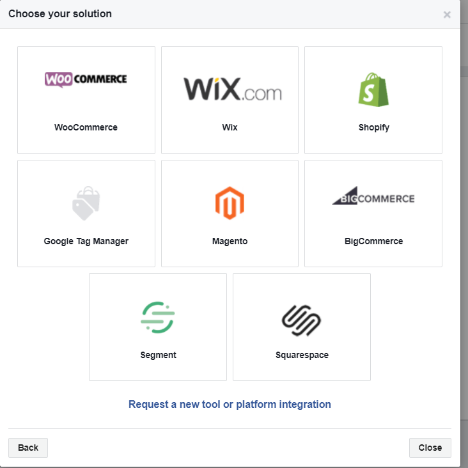Select the BigCommerce text label
Screen dimensions: 468x468
373,241
